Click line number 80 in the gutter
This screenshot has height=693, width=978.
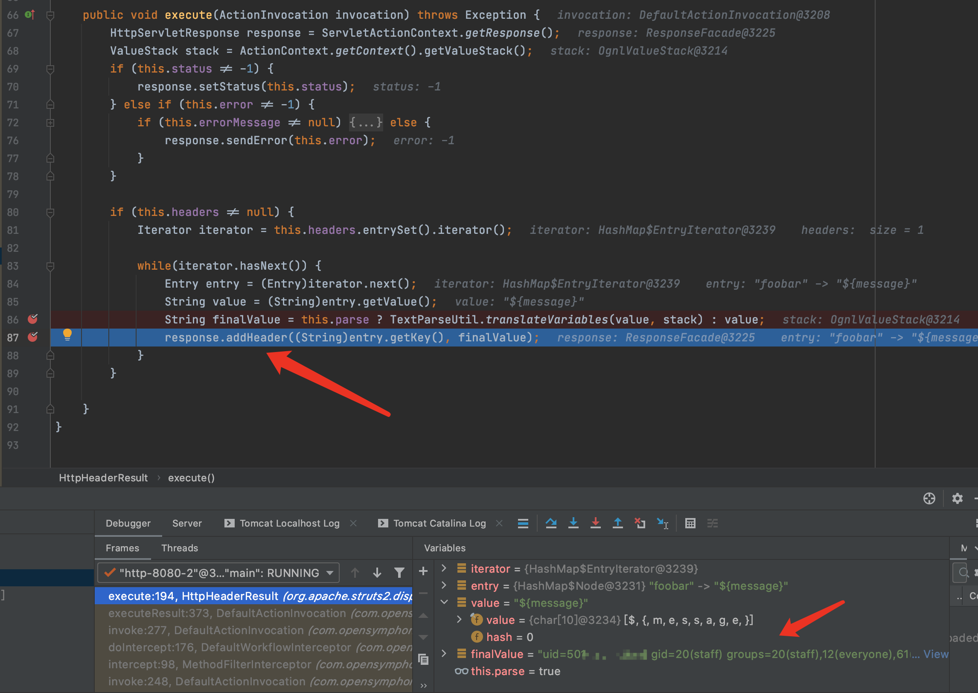13,212
